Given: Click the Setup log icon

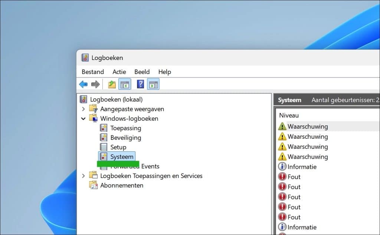Looking at the screenshot, I should click(x=104, y=147).
